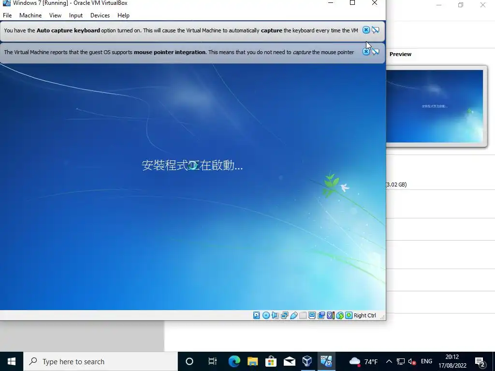Open the Action Center notifications icon

point(480,362)
